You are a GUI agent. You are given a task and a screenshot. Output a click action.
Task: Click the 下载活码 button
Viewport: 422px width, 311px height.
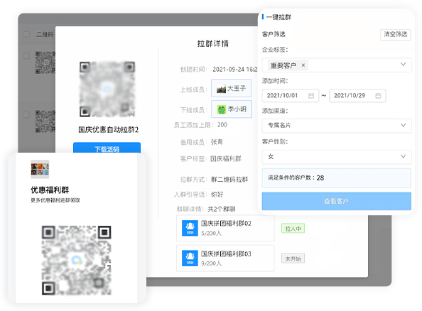pos(107,148)
